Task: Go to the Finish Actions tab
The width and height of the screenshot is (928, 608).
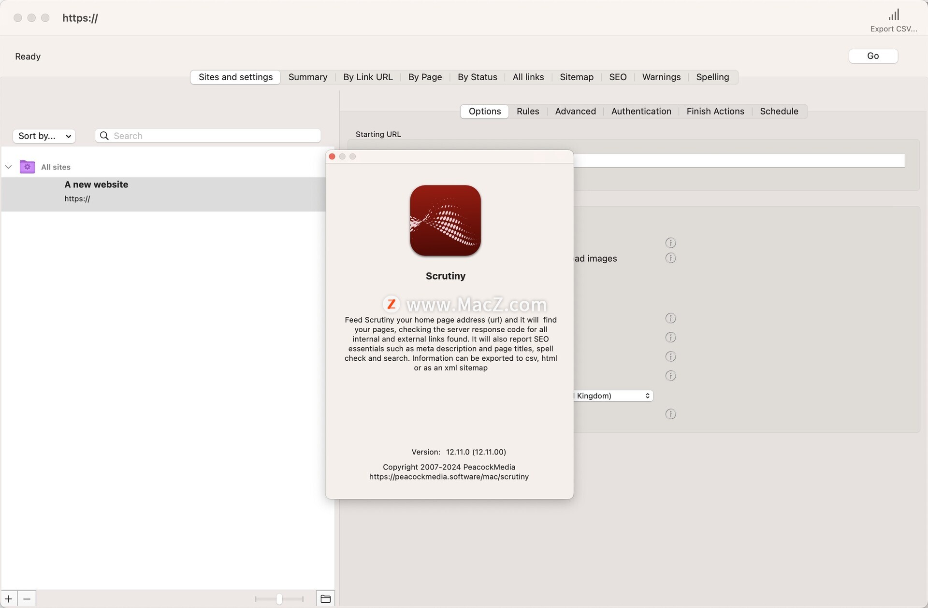Action: pos(715,112)
